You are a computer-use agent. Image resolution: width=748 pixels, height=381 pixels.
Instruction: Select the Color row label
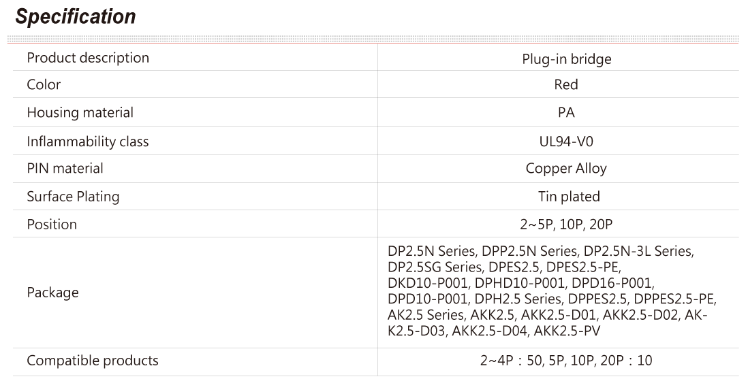point(44,85)
